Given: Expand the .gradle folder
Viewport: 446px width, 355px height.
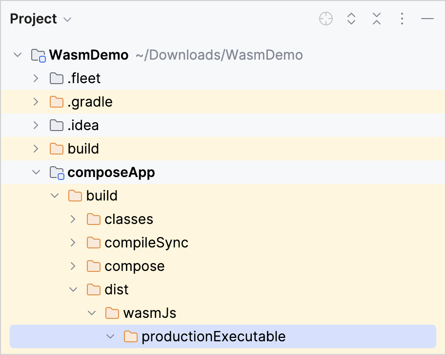Looking at the screenshot, I should click(36, 102).
